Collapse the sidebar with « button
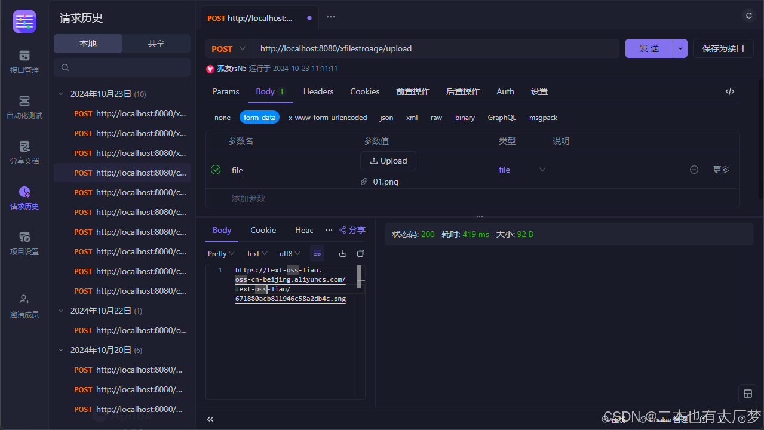 click(210, 419)
